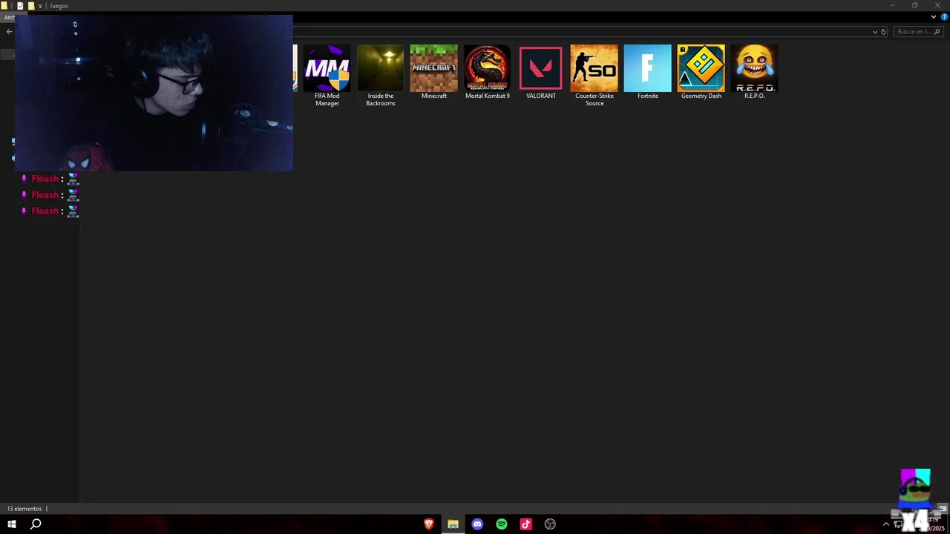The image size is (950, 534).
Task: Open Discord from the taskbar
Action: coord(477,524)
